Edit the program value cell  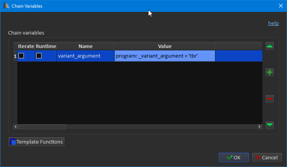click(x=165, y=56)
